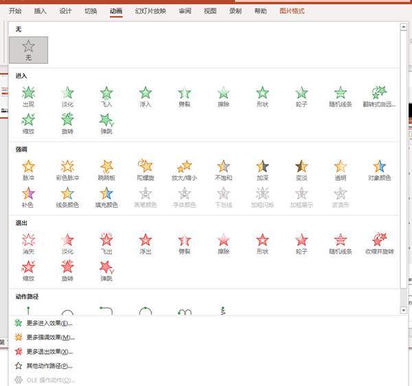Viewport: 412px width, 386px height.
Task: Apply the 形状 entrance animation
Action: [x=262, y=97]
